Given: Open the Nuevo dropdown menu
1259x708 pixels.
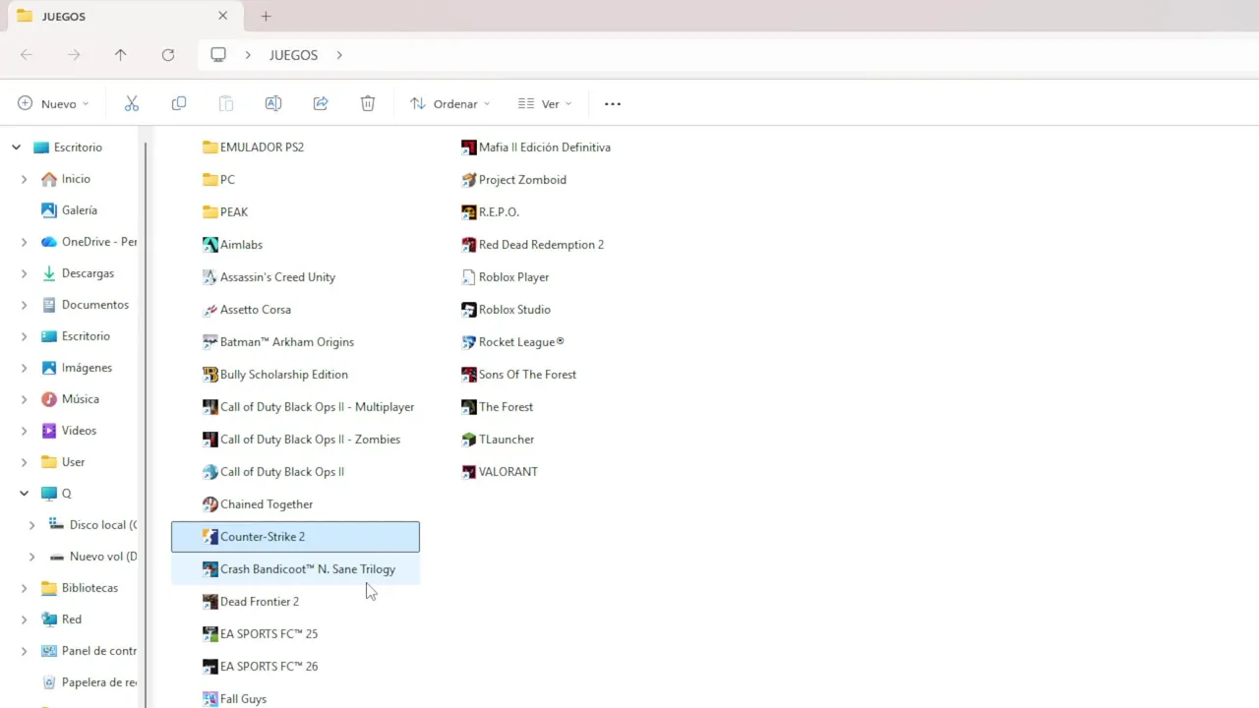Looking at the screenshot, I should 53,103.
